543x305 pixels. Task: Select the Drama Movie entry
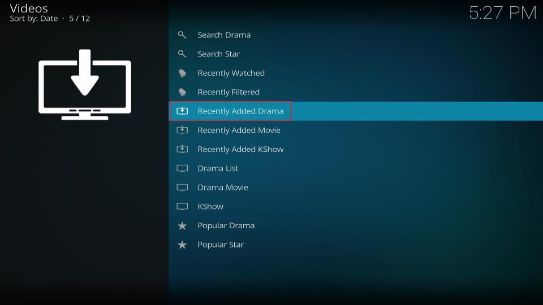(x=356, y=188)
